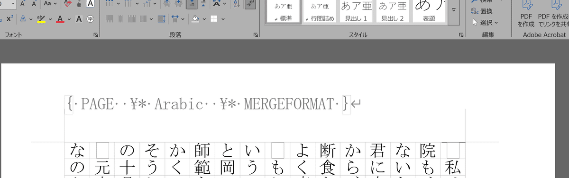
Task: Click the PAGE field code in header
Action: coord(208,103)
